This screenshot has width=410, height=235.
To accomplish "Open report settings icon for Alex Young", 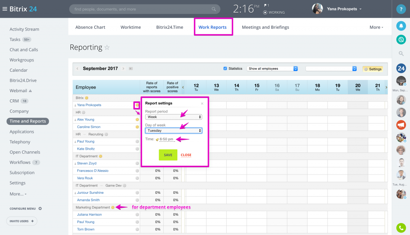I will pyautogui.click(x=137, y=119).
